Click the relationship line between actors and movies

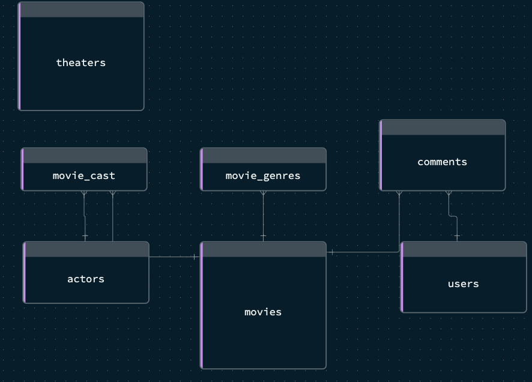(x=174, y=257)
